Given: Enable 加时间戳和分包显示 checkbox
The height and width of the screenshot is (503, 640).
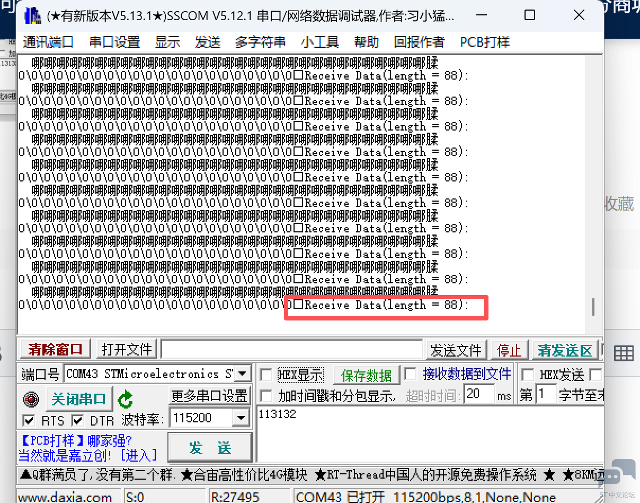Looking at the screenshot, I should click(x=267, y=396).
